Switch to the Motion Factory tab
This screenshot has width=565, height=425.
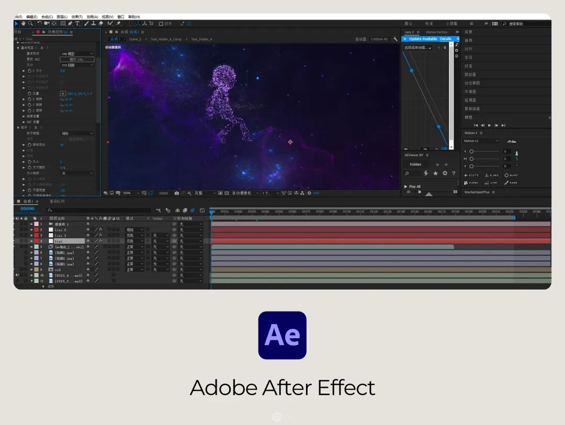click(x=437, y=32)
